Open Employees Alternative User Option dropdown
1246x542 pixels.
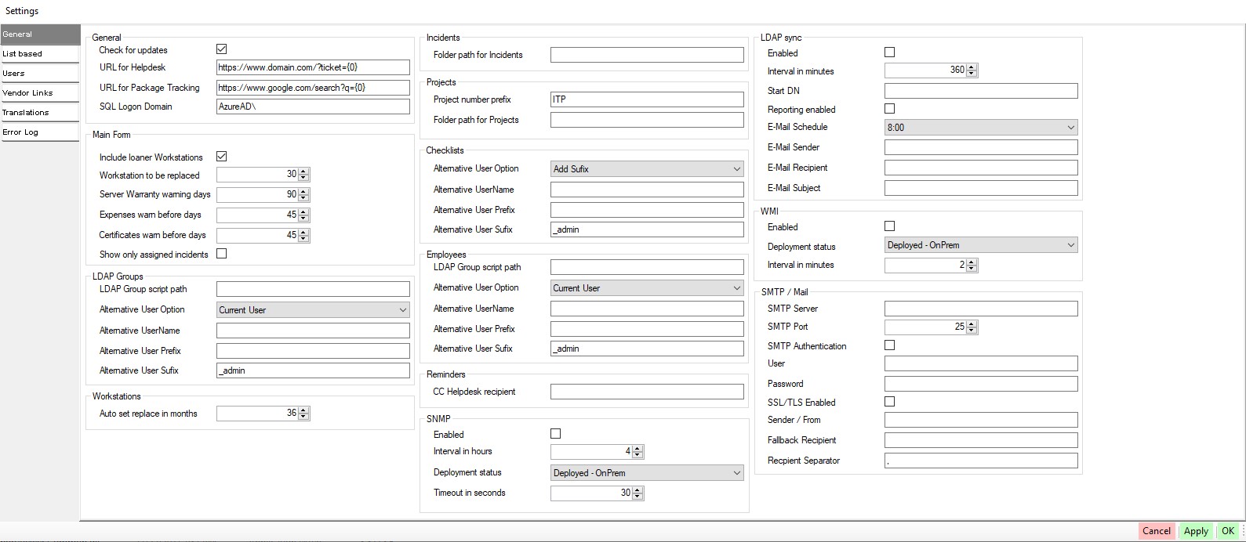[647, 288]
